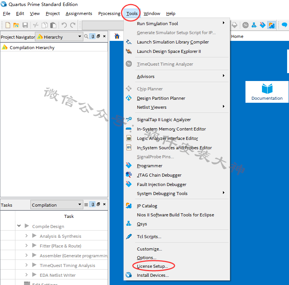
Task: Click the Undo arrow icon
Action: click(64, 25)
